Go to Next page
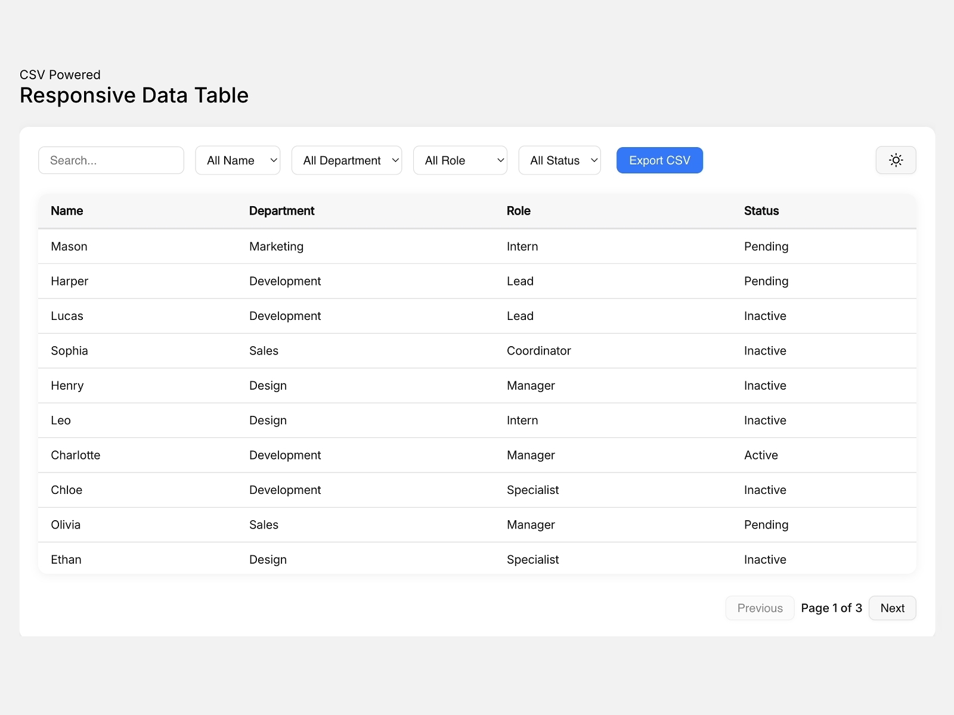 point(892,608)
